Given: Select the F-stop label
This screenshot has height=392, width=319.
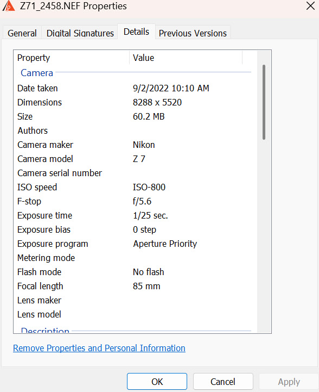Looking at the screenshot, I should coord(29,201).
